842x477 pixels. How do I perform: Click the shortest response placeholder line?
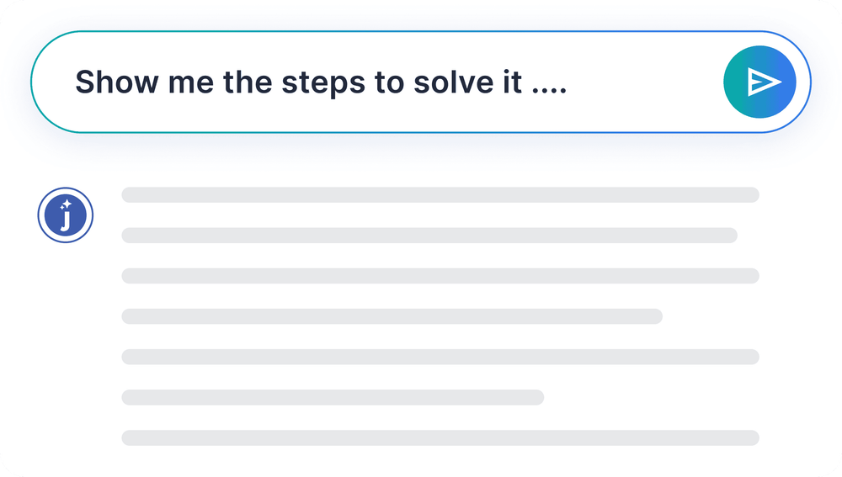333,397
